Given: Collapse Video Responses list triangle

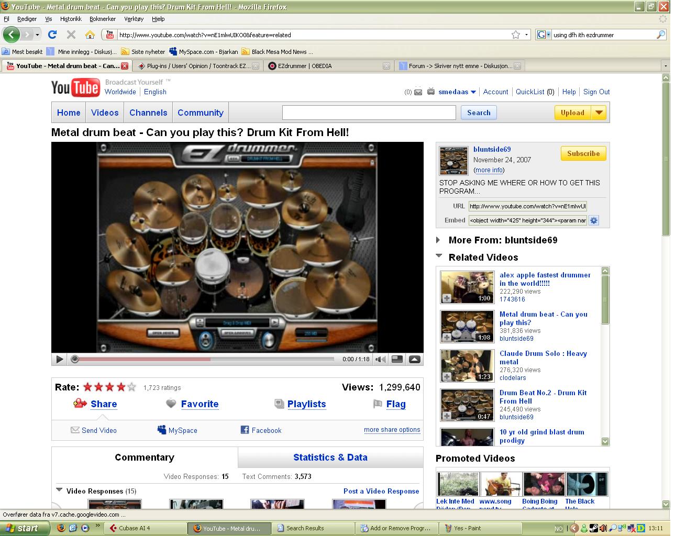Looking at the screenshot, I should click(59, 490).
